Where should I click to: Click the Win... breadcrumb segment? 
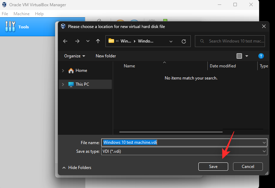click(126, 41)
